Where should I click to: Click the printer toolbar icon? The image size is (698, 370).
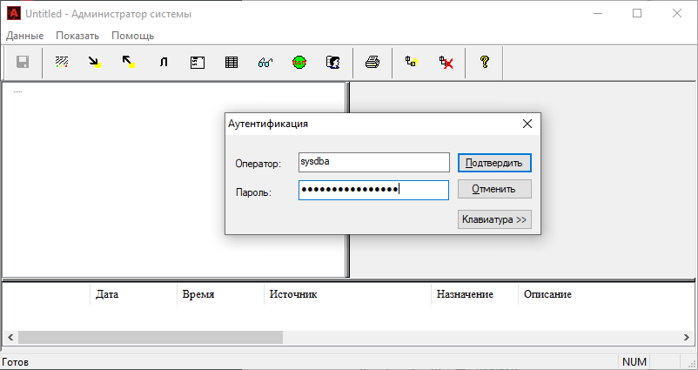coord(372,63)
